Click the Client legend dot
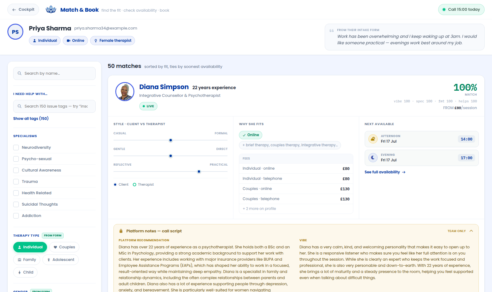The width and height of the screenshot is (492, 292). coord(115,185)
